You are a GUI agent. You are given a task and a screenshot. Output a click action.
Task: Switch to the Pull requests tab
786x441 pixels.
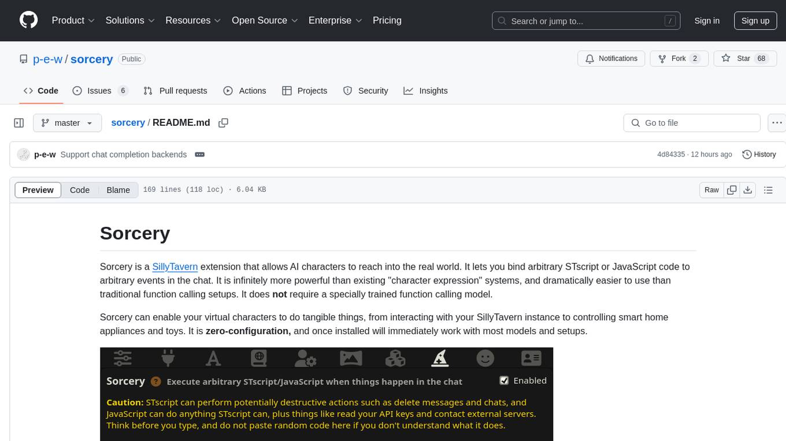pyautogui.click(x=175, y=91)
